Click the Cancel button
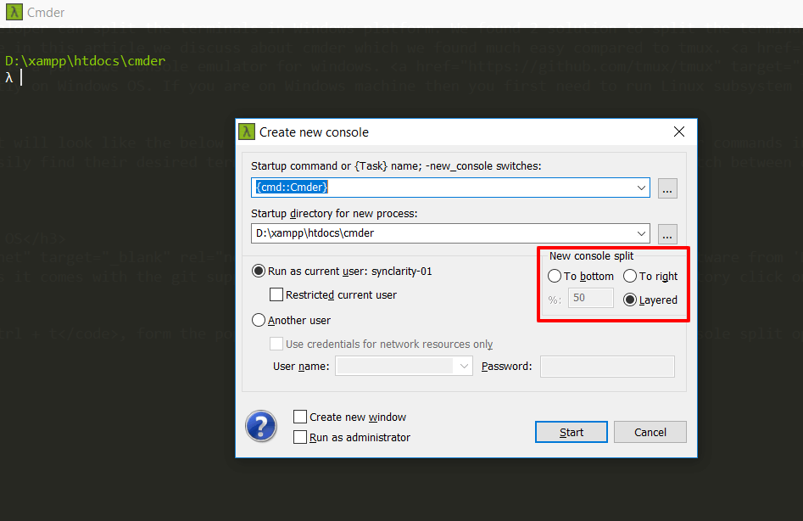 click(650, 432)
